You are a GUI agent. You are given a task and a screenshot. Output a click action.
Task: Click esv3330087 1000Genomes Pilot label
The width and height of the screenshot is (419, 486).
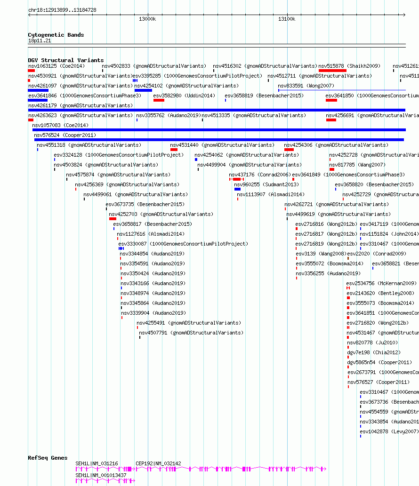183,244
